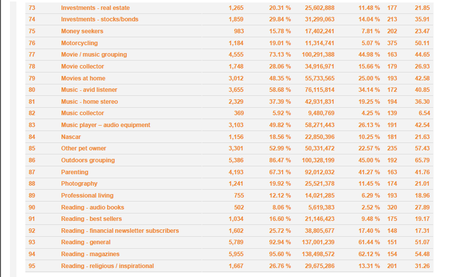This screenshot has height=277, width=449.
Task: Click the Parenting category link
Action: point(75,172)
